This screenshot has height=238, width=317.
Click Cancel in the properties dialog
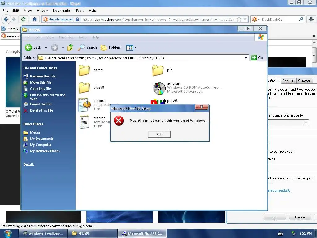(300, 217)
